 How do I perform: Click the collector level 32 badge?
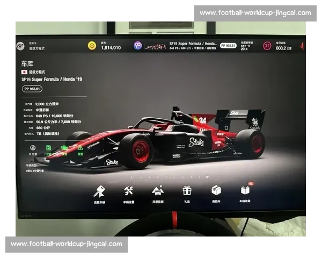coord(267,46)
